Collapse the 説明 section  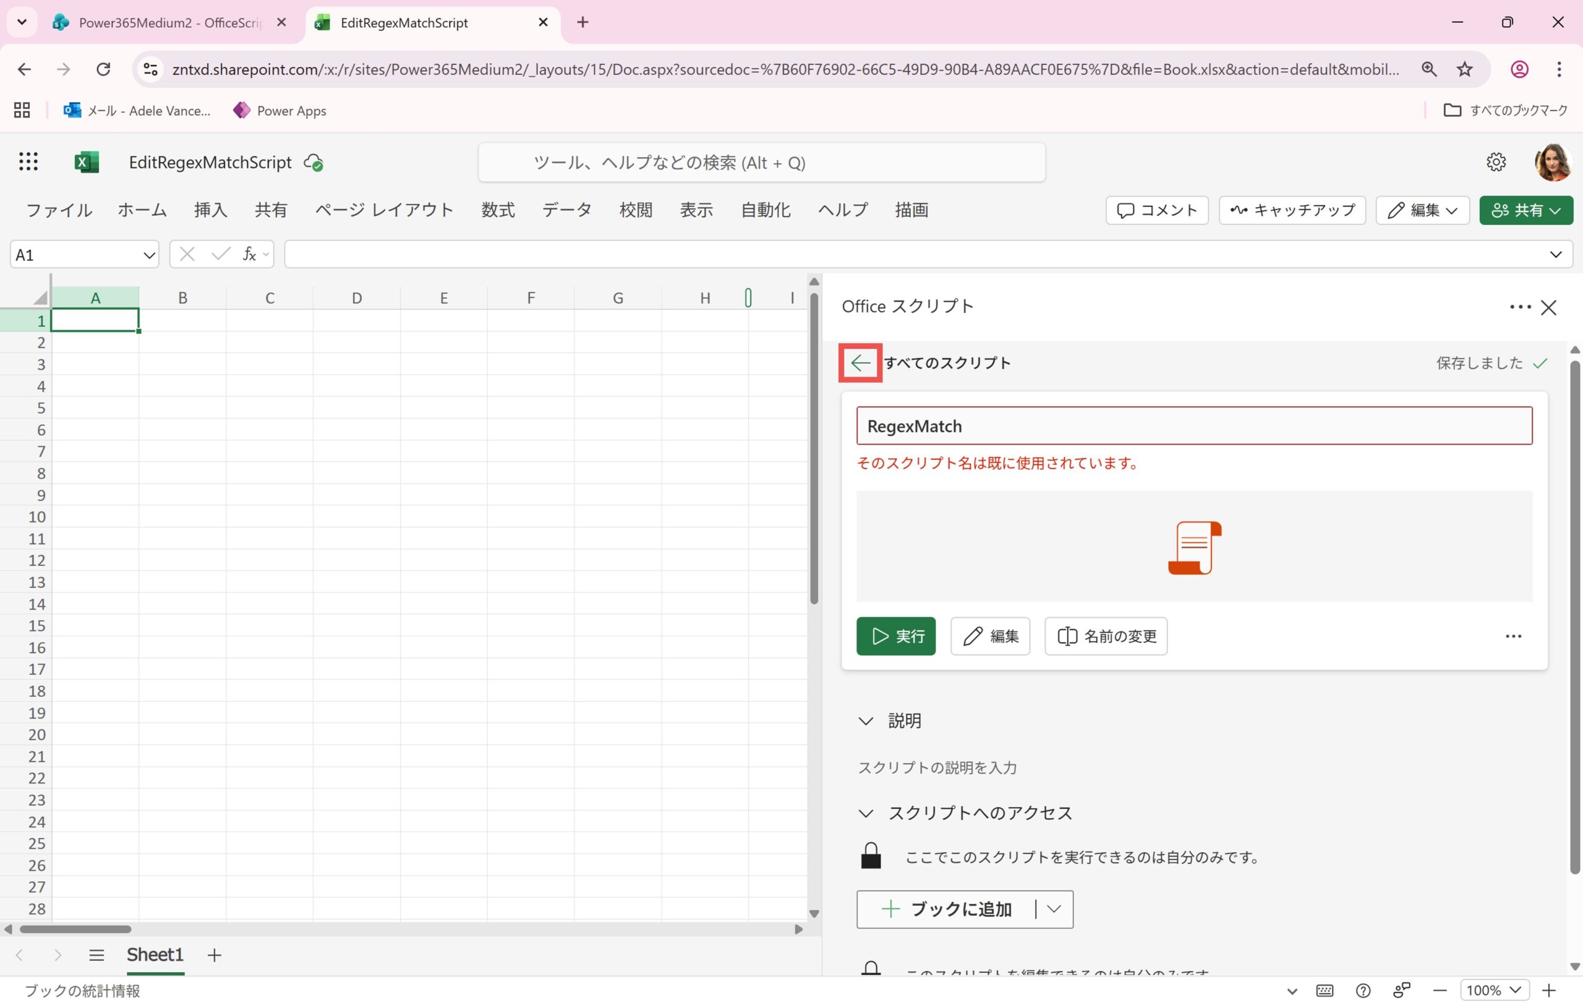pyautogui.click(x=866, y=721)
